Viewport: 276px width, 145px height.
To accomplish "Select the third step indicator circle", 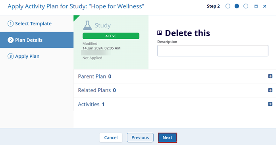I will click(246, 6).
